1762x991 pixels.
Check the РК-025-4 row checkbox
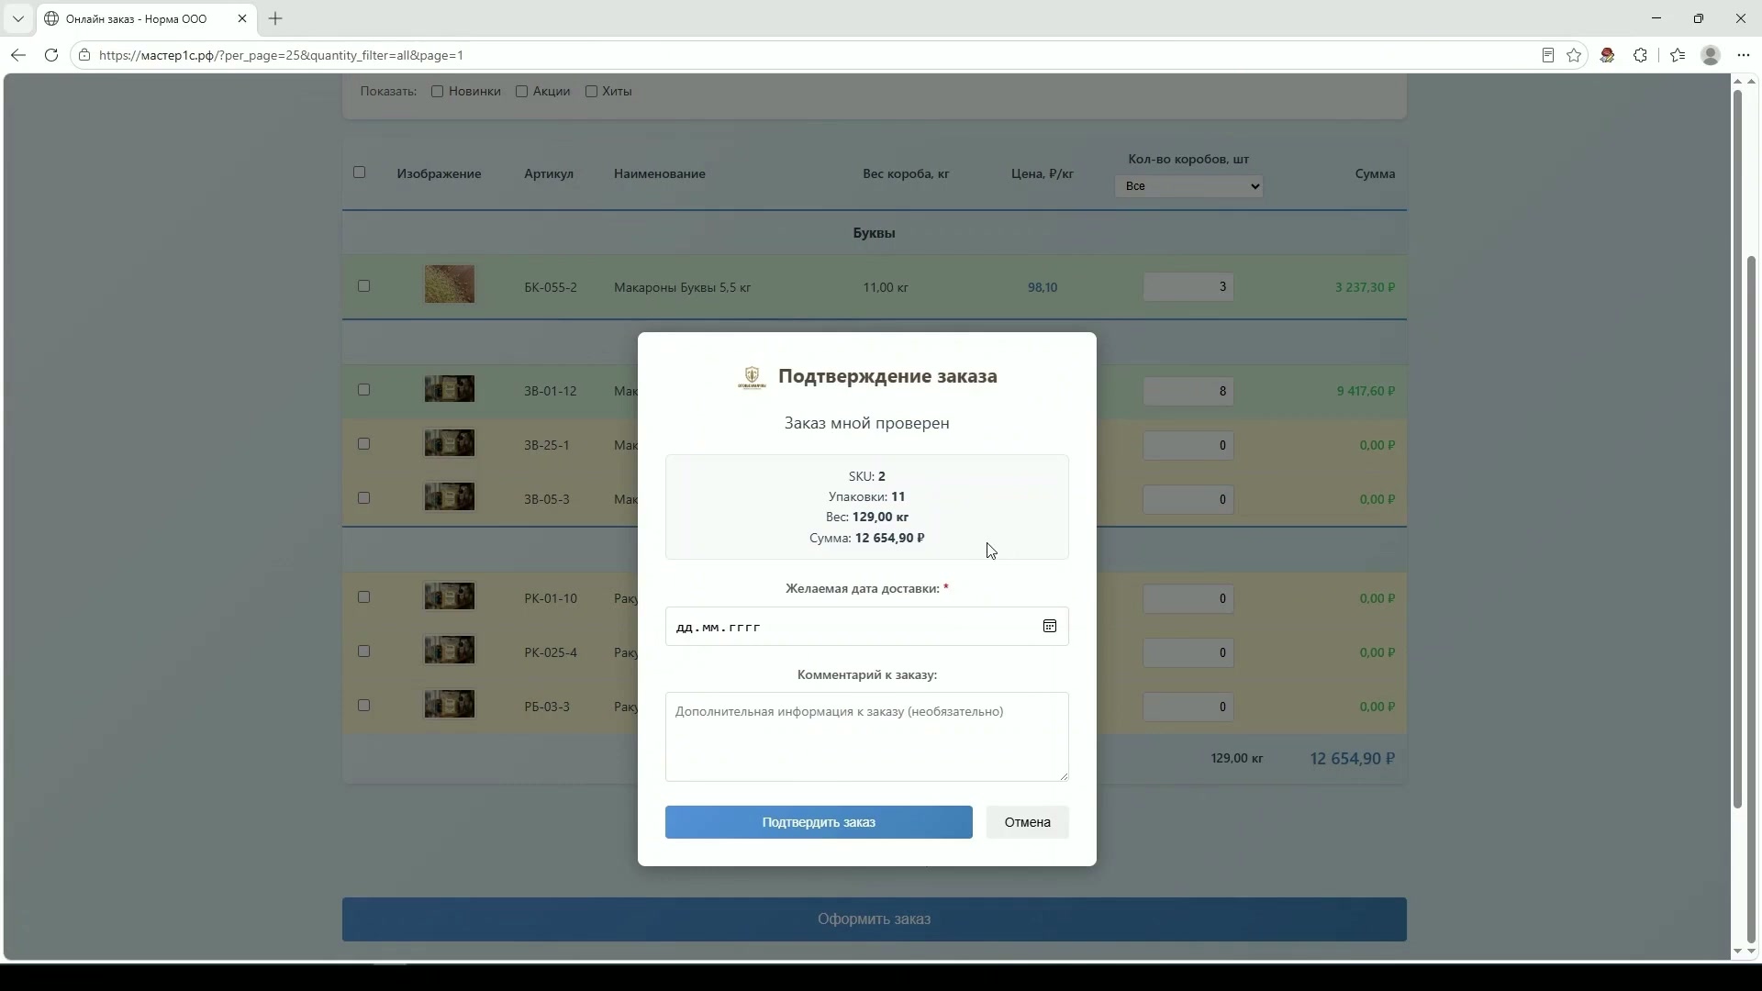[363, 651]
